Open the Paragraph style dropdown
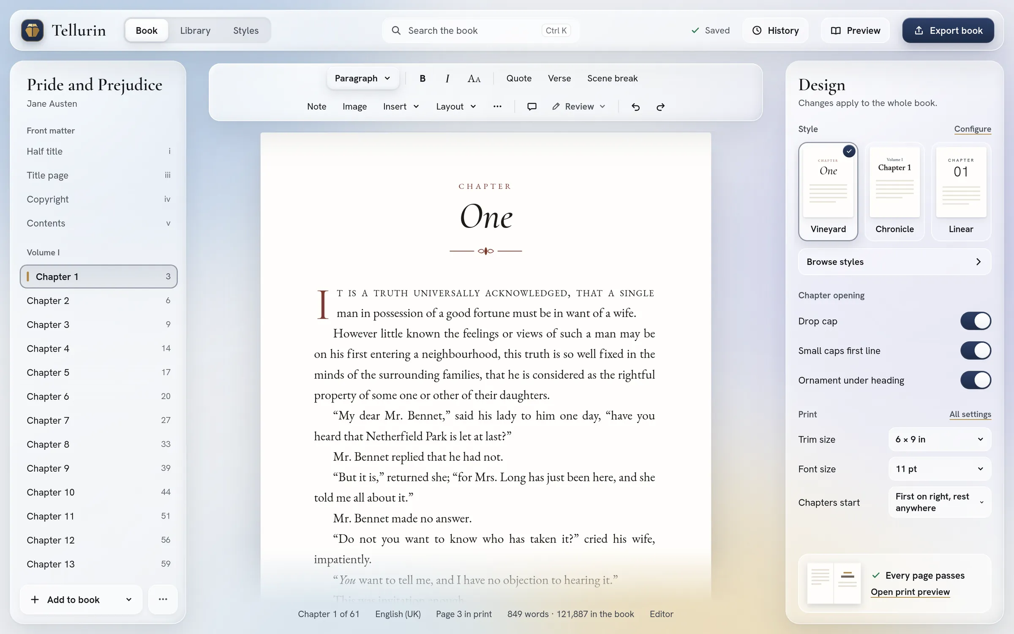1014x634 pixels. 363,79
